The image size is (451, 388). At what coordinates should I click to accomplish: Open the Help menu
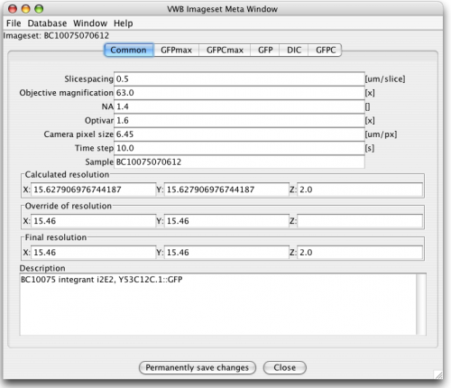124,23
